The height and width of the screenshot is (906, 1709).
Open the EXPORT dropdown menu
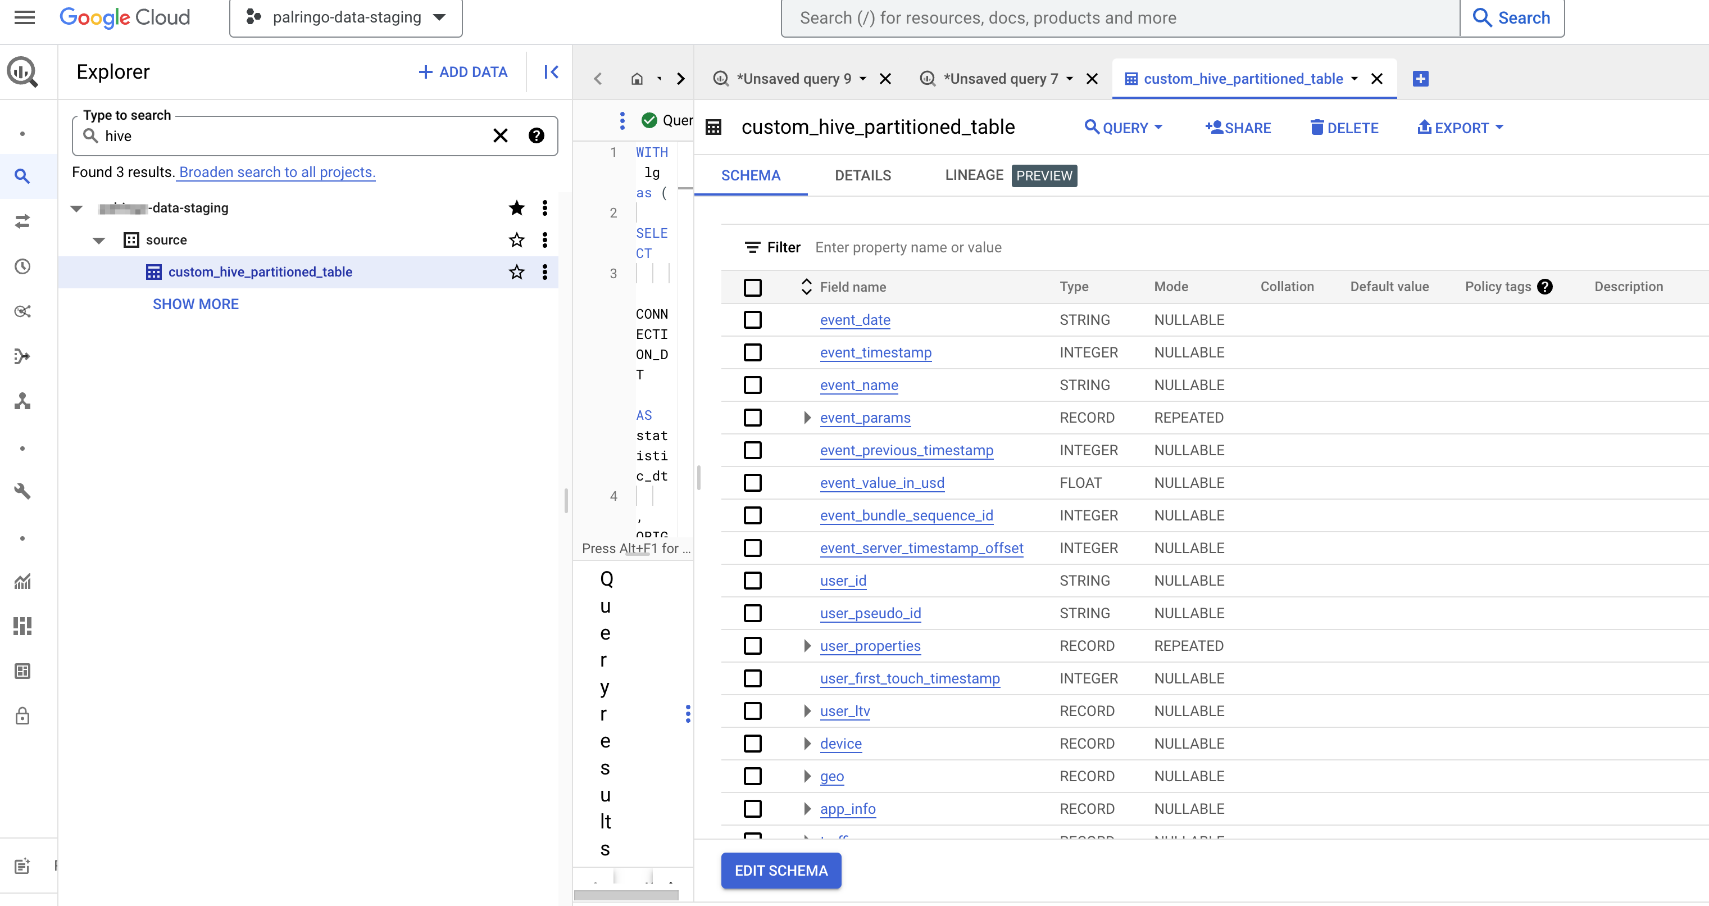[1460, 128]
